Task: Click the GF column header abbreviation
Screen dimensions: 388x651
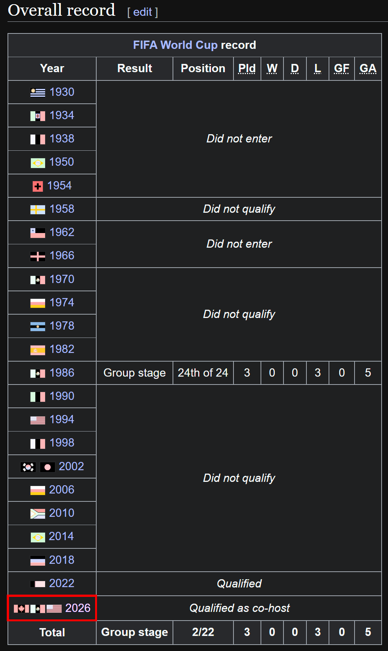Action: pyautogui.click(x=341, y=68)
